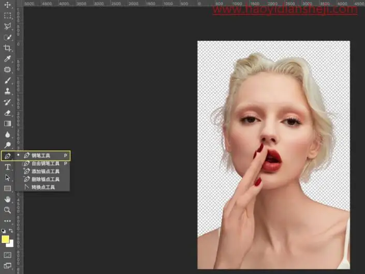Open the yellow foreground color swatch

(x=5, y=239)
